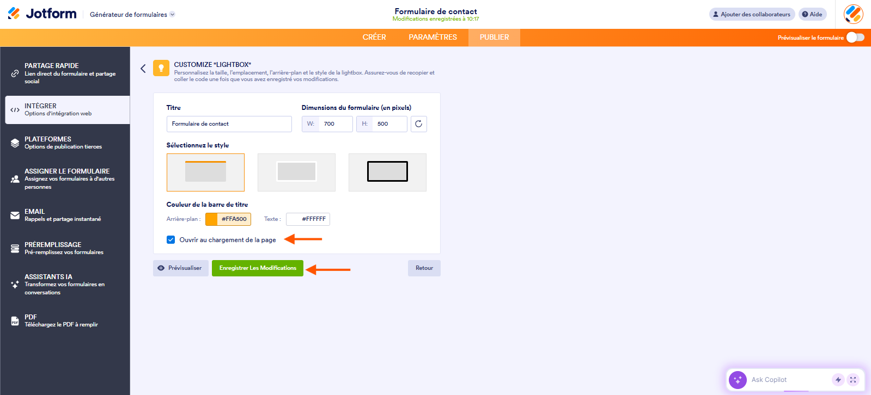871x395 pixels.
Task: Open the Assistants IA sidebar section
Action: [68, 285]
